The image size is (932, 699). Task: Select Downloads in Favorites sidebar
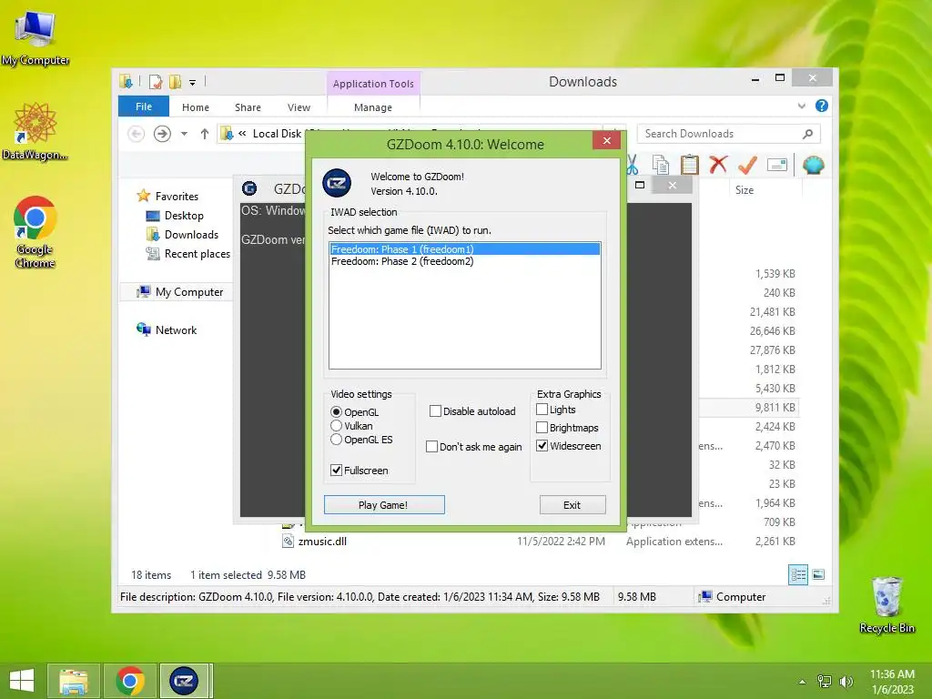click(191, 234)
